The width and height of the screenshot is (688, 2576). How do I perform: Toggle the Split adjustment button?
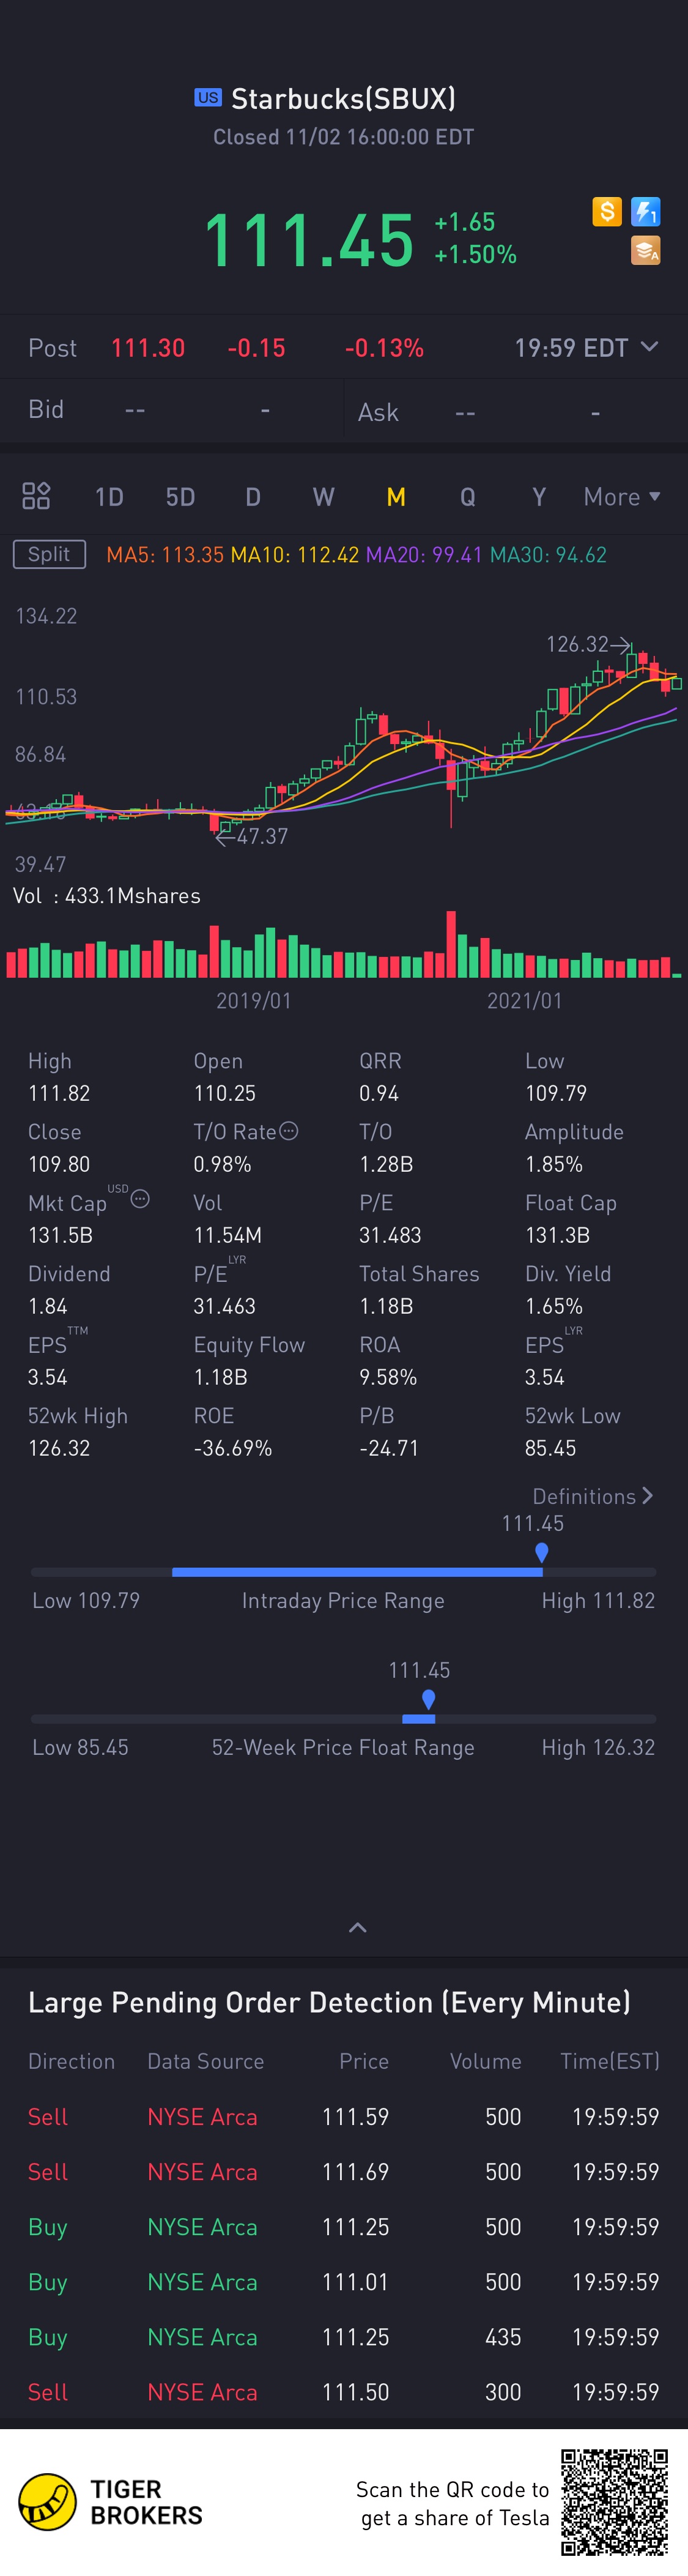coord(49,554)
